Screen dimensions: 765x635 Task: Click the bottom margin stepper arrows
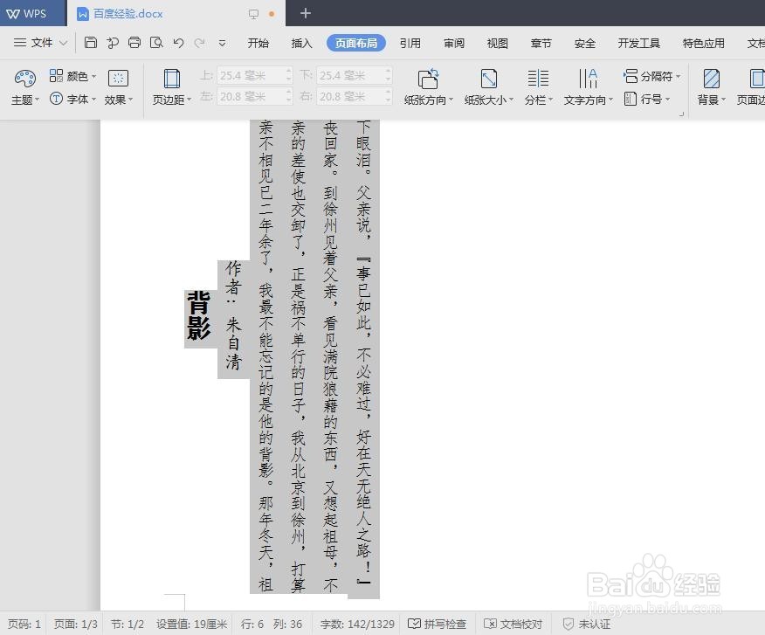(389, 76)
